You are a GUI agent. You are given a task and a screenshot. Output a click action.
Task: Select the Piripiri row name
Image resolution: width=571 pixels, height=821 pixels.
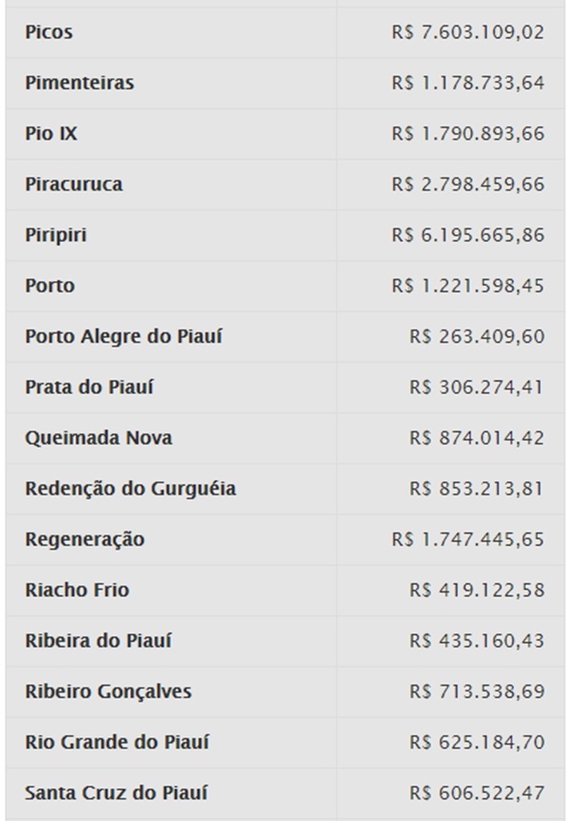(x=56, y=235)
